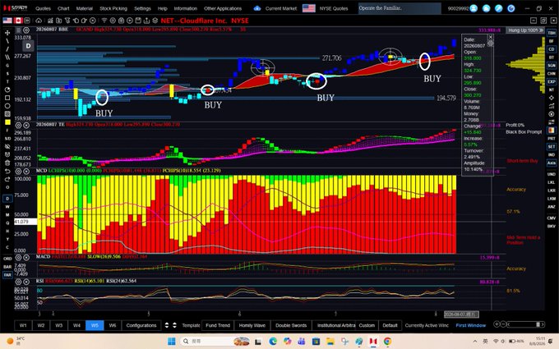Delete drawings with the trash icon

pos(7,163)
